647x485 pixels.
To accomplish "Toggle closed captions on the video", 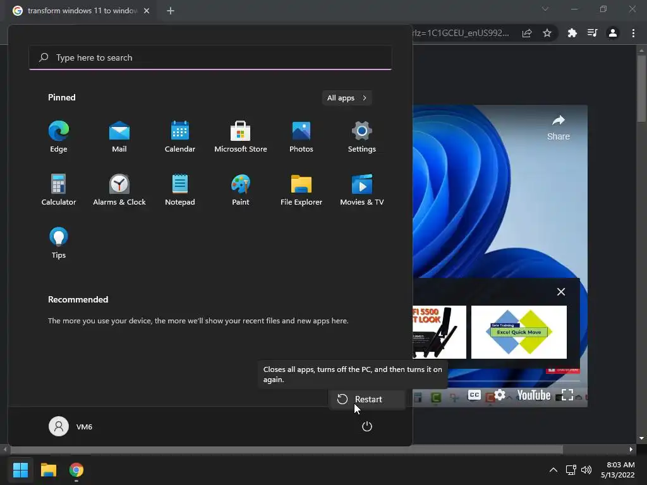I will (x=475, y=395).
